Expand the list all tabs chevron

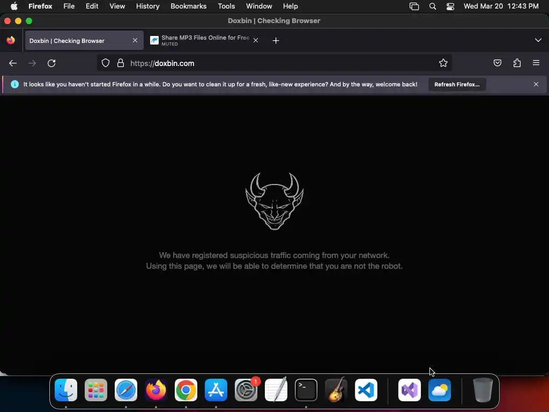538,40
